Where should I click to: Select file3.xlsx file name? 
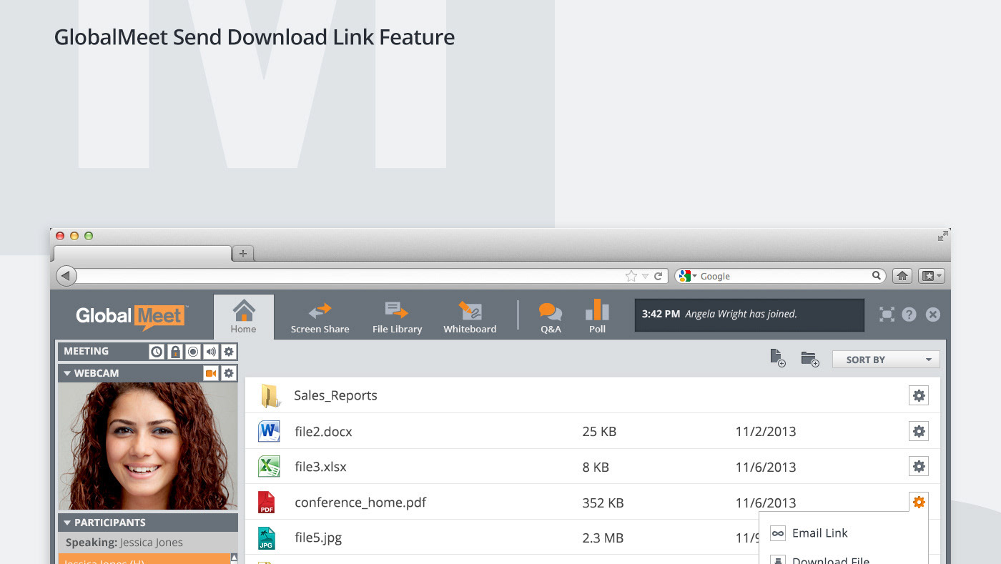(320, 467)
